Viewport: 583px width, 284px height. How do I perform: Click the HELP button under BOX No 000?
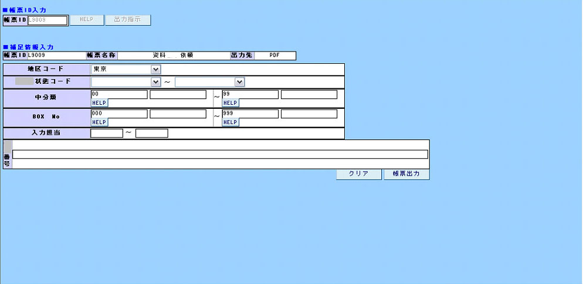point(99,122)
